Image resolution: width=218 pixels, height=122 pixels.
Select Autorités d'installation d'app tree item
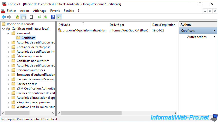pos(36,98)
